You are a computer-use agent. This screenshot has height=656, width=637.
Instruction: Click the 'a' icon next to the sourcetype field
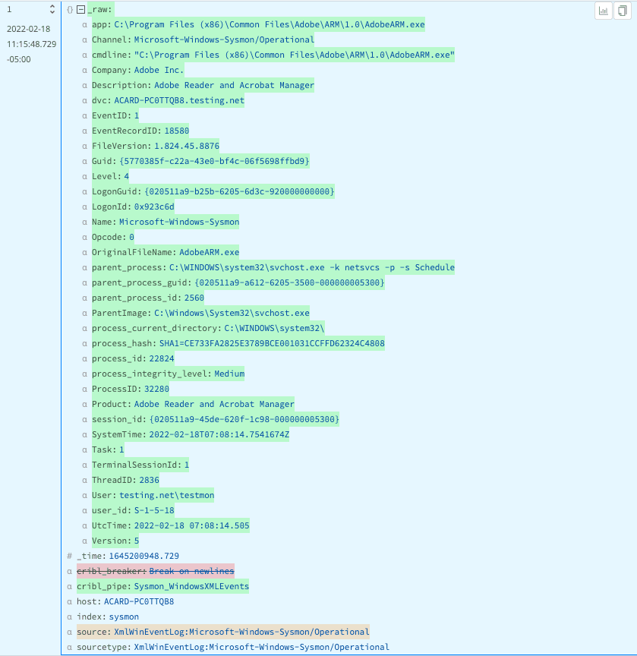click(x=69, y=647)
